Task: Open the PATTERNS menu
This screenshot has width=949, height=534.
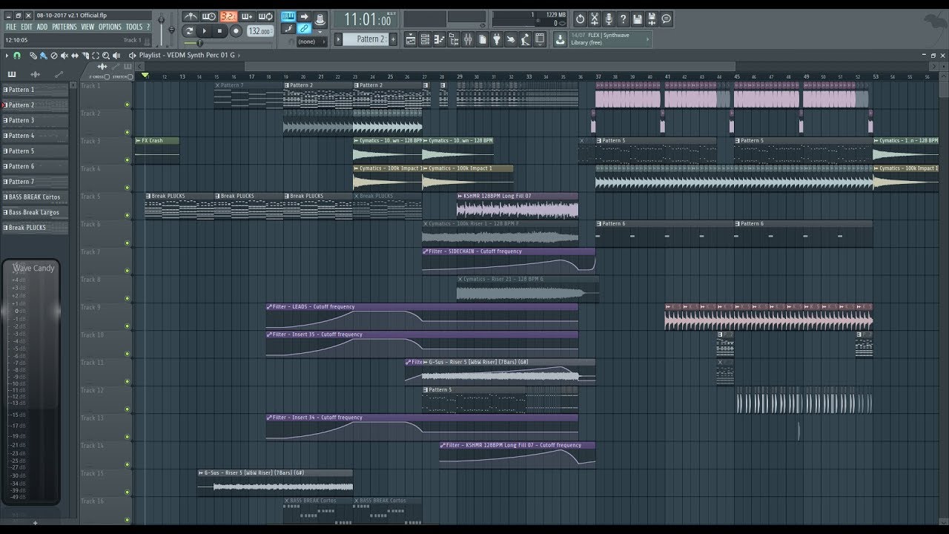Action: 64,27
